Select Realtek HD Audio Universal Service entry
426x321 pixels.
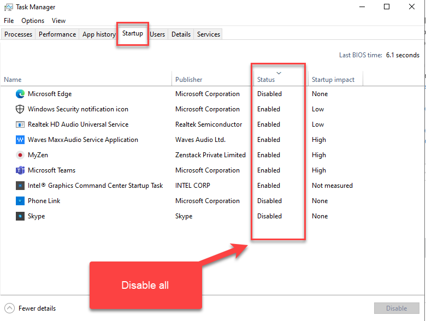(x=78, y=124)
